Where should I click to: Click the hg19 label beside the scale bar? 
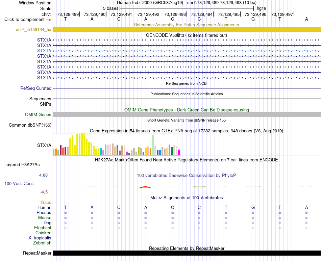point(262,8)
